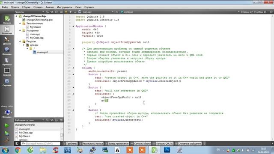Switch to Редактор (Edit) mode

point(7,30)
